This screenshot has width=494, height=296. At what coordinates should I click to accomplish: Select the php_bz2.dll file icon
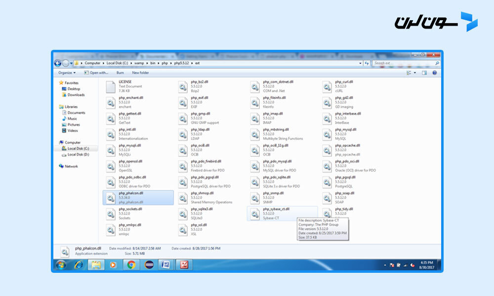coord(183,87)
